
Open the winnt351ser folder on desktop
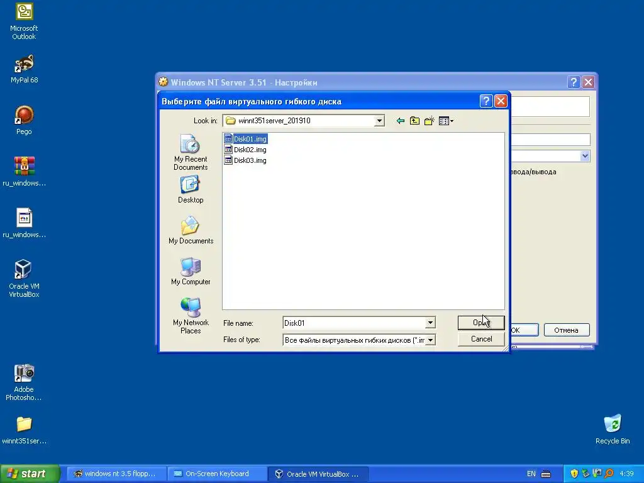[24, 430]
